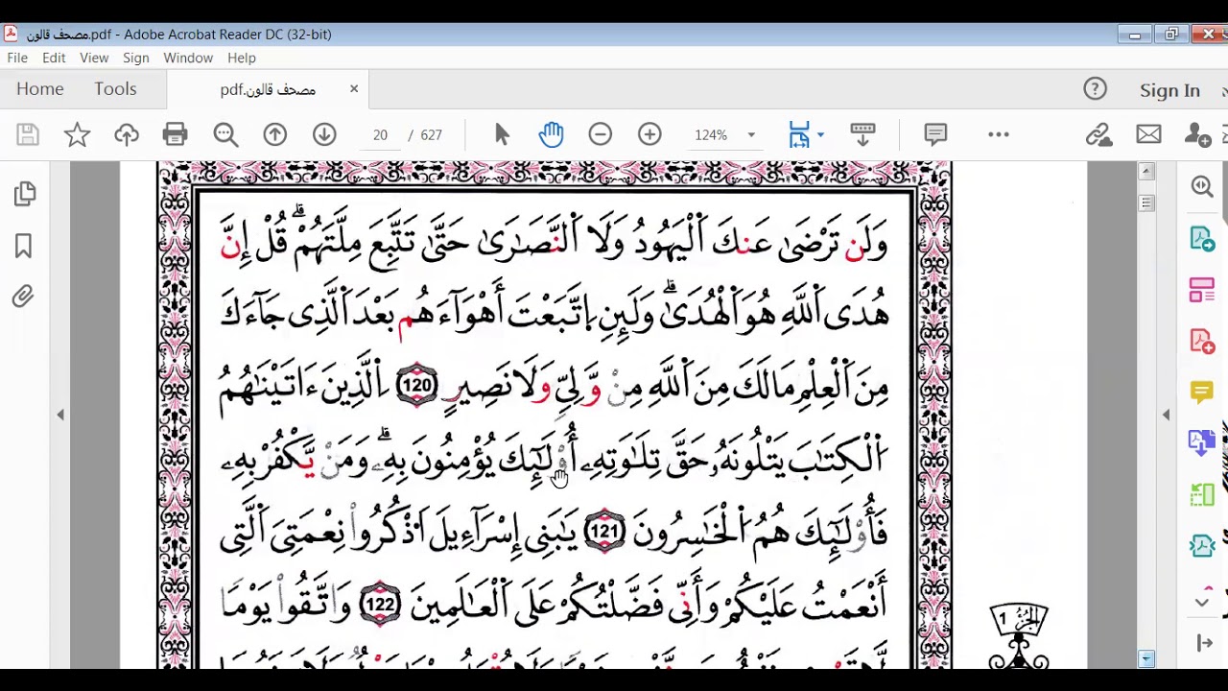Expand the left navigation pane
Screen dimensions: 1228x691
pyautogui.click(x=60, y=415)
